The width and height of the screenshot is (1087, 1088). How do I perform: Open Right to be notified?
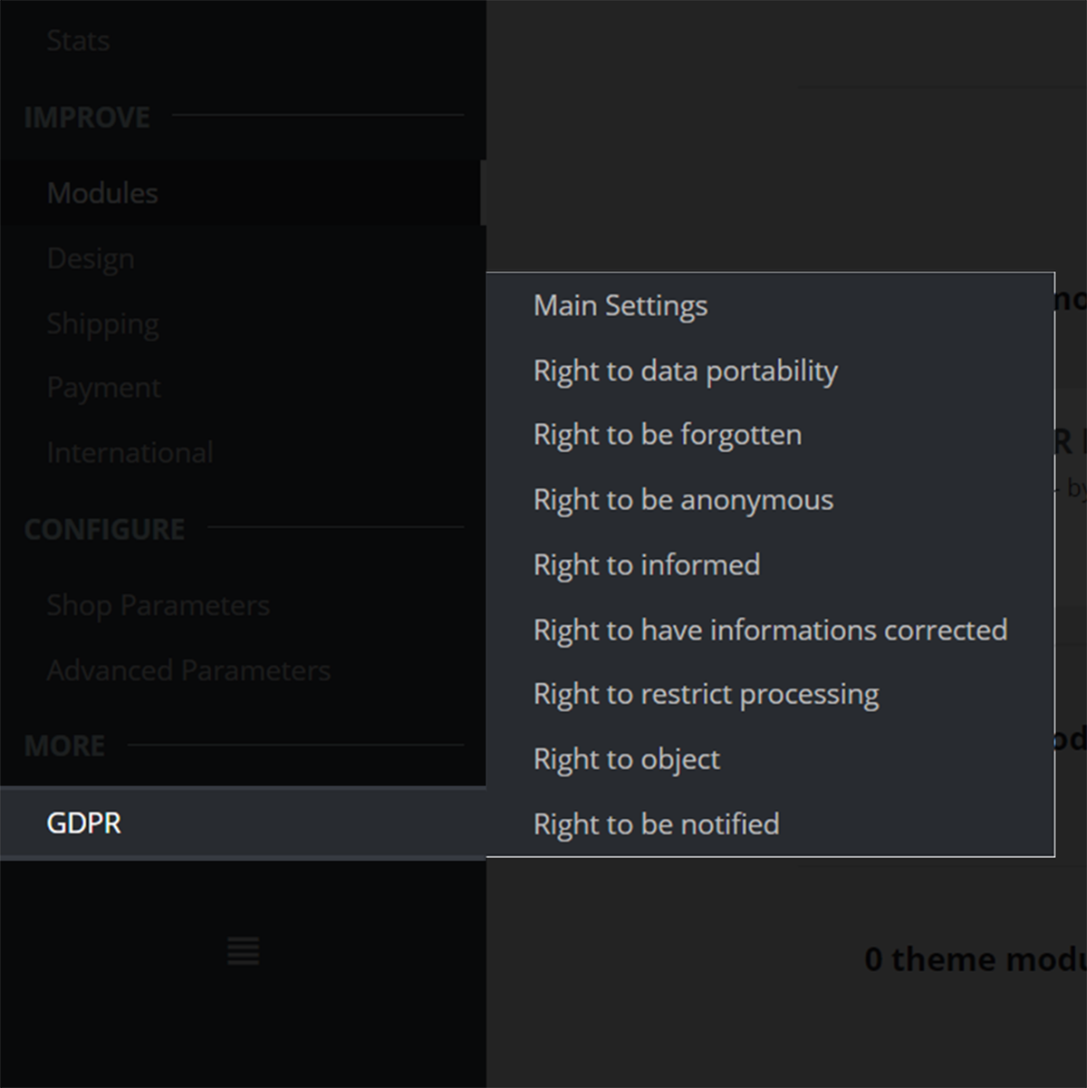656,824
